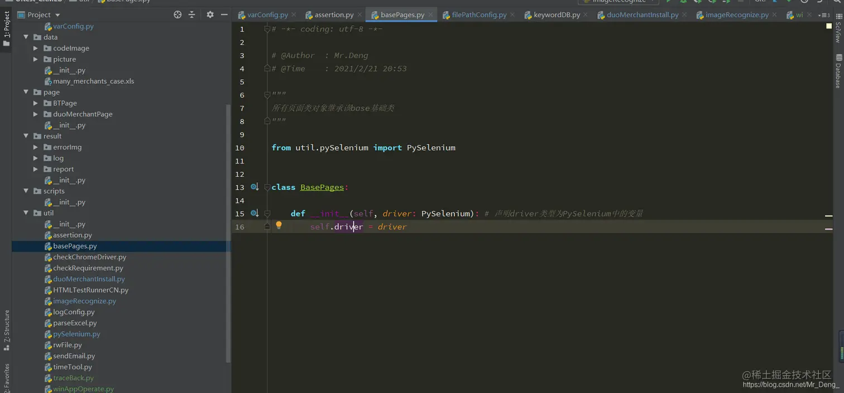Click gutter override marker on line 15
844x393 pixels.
[x=255, y=213]
